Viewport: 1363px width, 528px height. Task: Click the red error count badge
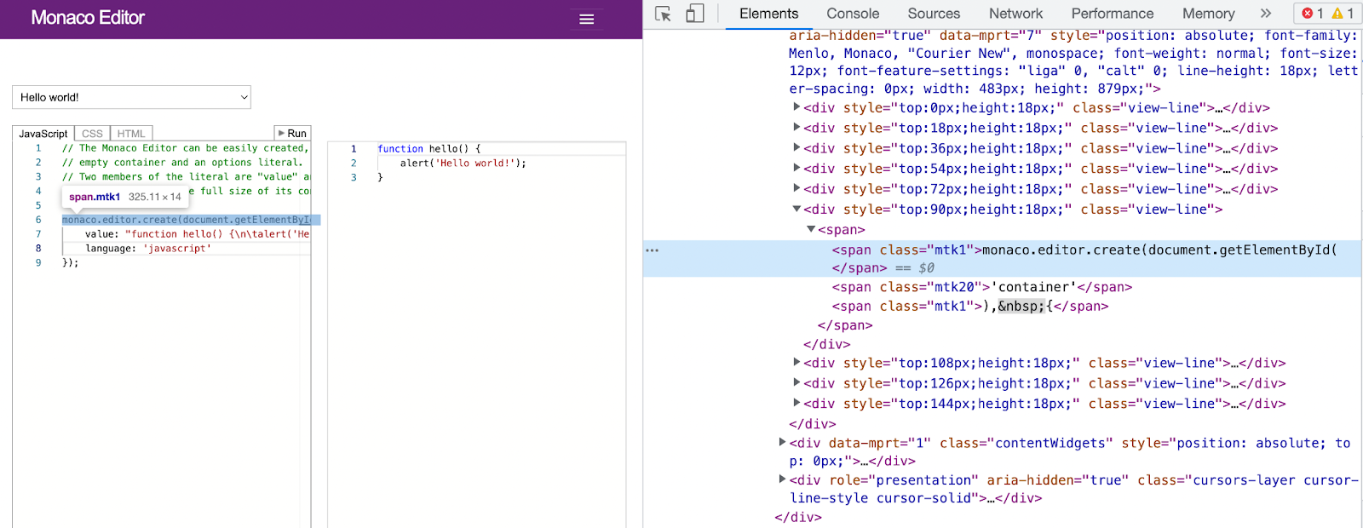(x=1313, y=14)
